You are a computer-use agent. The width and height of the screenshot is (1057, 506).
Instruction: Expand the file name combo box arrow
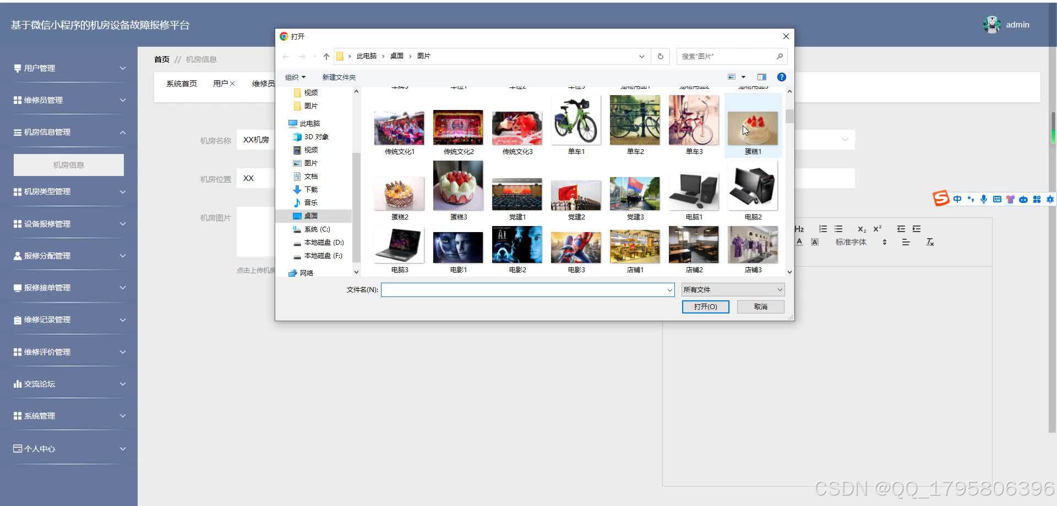tap(669, 290)
